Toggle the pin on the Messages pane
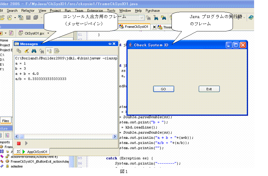Image resolution: width=268 pixels, height=176 pixels. pos(109,44)
